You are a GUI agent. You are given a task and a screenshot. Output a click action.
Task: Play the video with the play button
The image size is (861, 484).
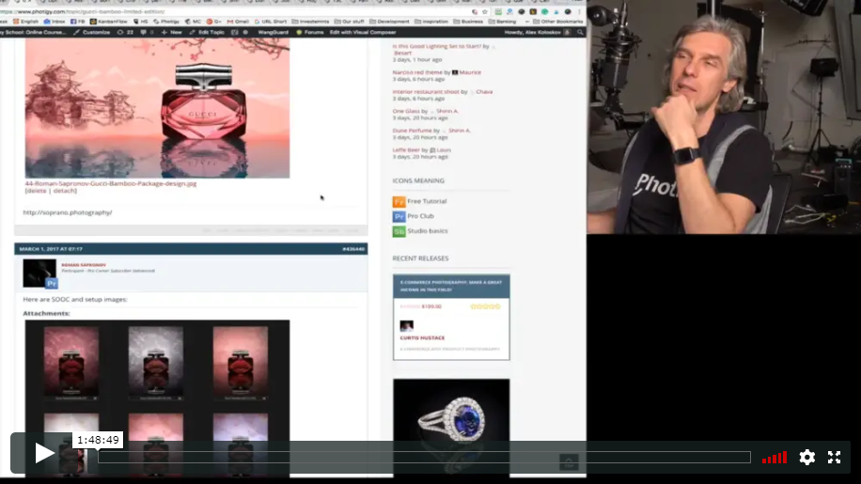pyautogui.click(x=44, y=453)
